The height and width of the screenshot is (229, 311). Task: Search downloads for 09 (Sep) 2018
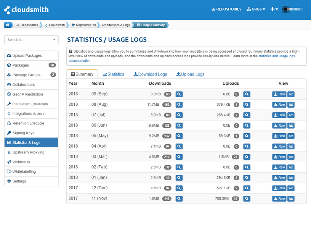pyautogui.click(x=179, y=94)
